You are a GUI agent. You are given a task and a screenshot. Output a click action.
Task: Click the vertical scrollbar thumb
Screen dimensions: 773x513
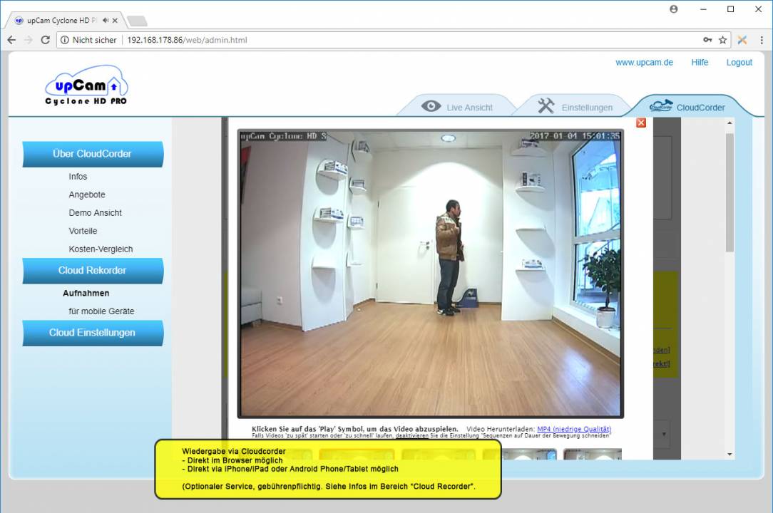(730, 192)
